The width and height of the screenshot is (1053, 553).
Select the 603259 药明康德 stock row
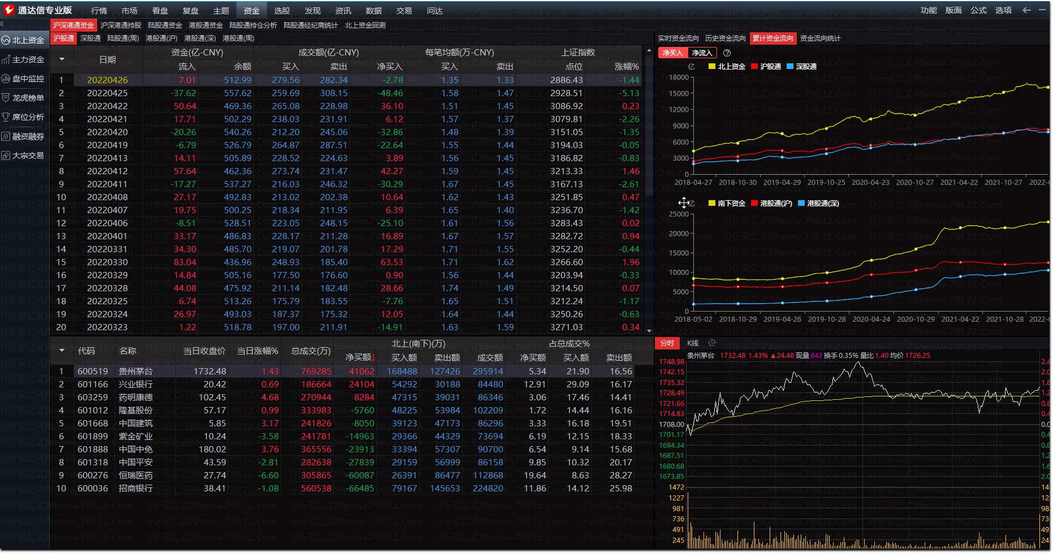[343, 398]
